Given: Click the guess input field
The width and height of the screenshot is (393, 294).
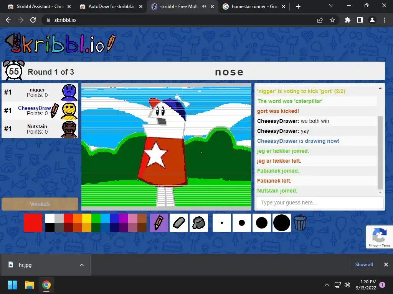Looking at the screenshot, I should coord(320,203).
